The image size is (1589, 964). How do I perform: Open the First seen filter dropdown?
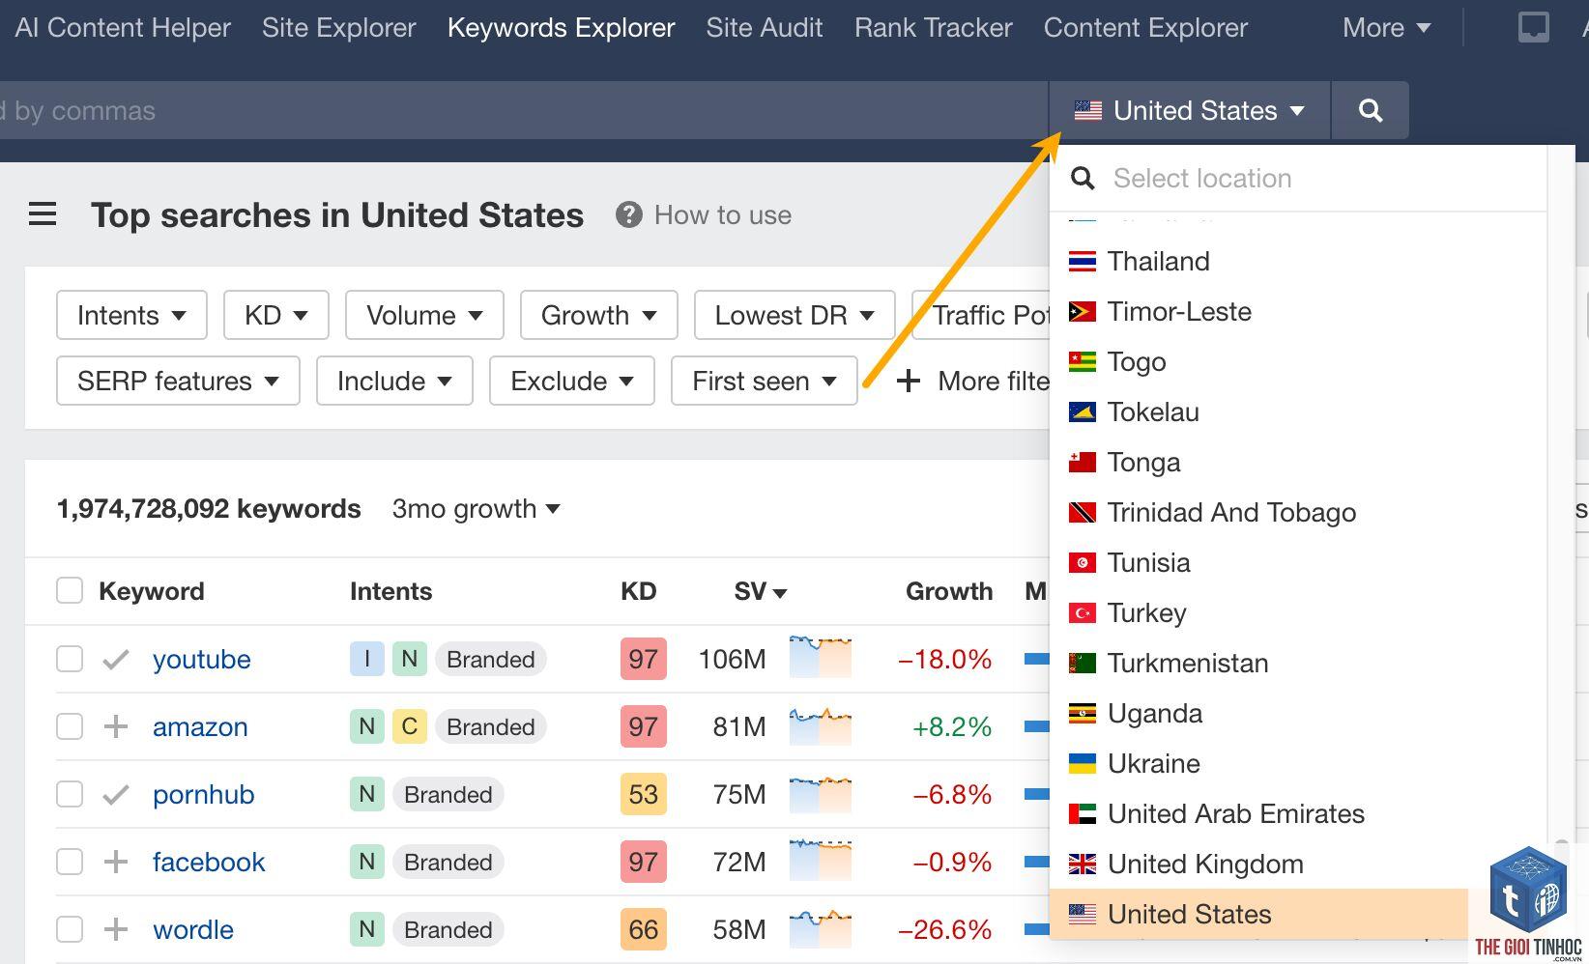765,381
